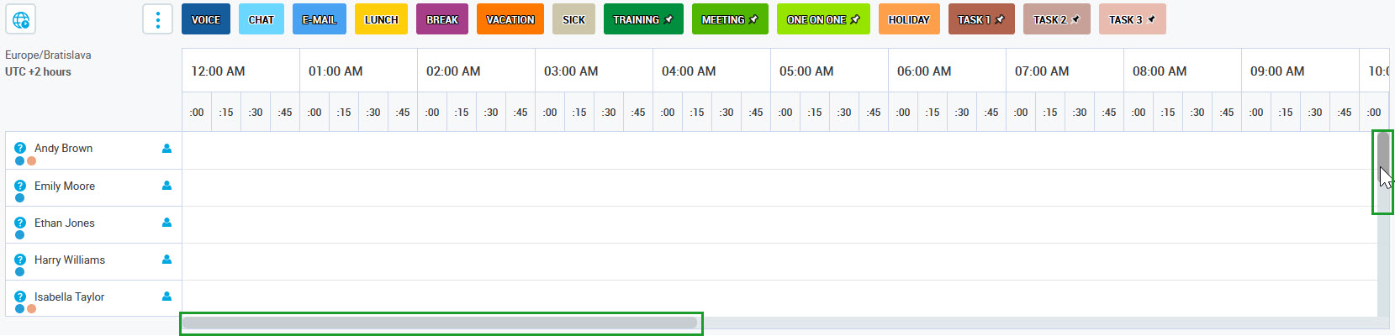Click the person icon beside Isabella Taylor

[166, 297]
